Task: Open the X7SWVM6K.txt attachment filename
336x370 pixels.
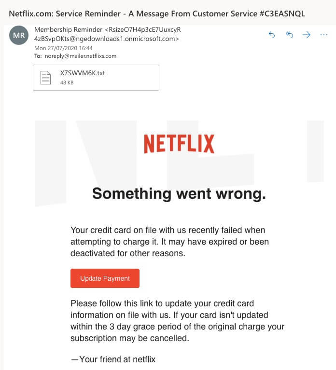Action: 82,73
